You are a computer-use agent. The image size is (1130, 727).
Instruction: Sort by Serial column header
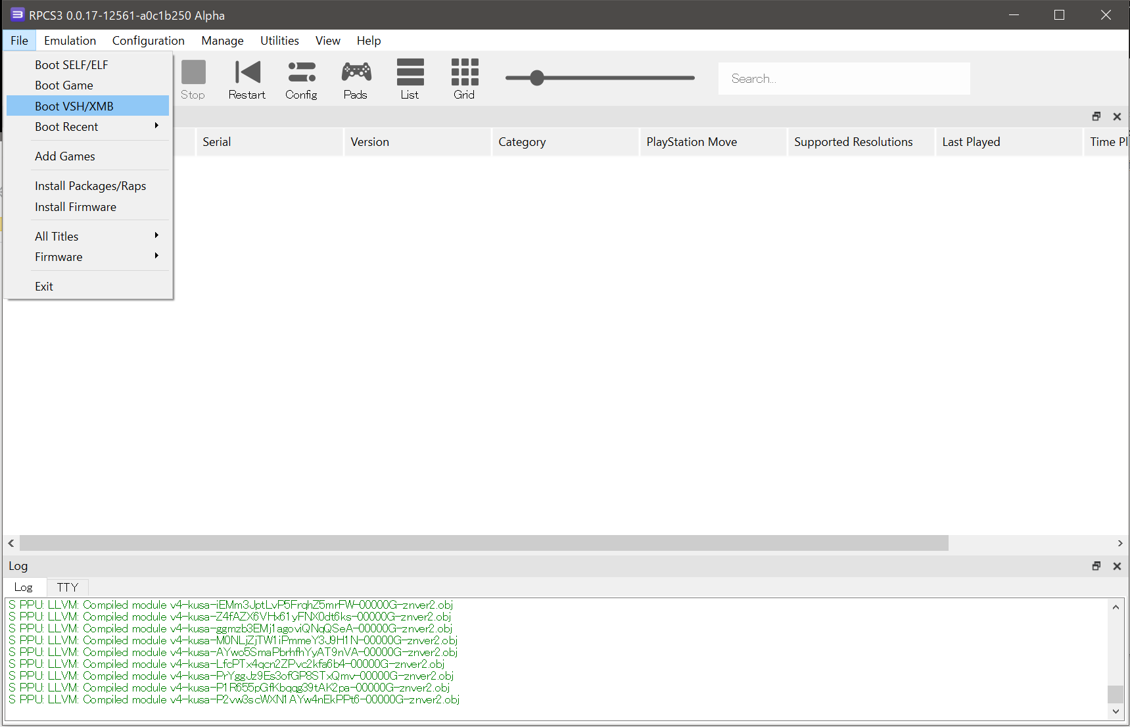click(x=270, y=142)
